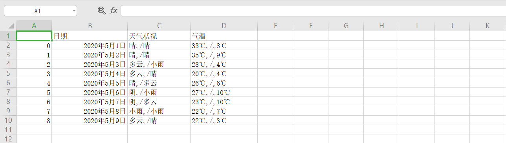Select cell containing 2020年5月3日

(90, 64)
